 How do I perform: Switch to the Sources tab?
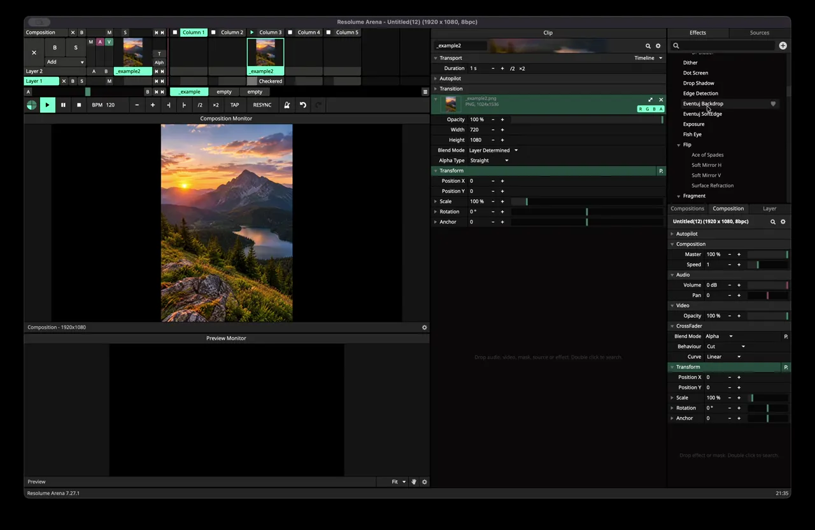(x=759, y=32)
